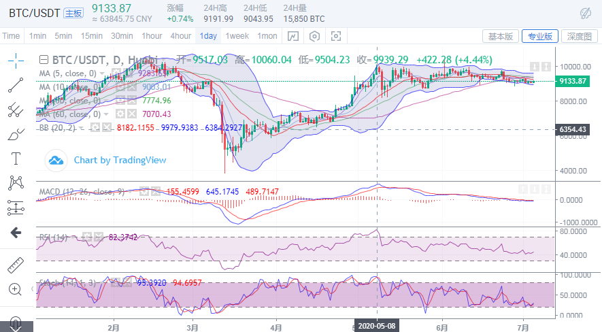Click the fullscreen capture icon
Image resolution: width=602 pixels, height=332 pixels.
click(335, 36)
